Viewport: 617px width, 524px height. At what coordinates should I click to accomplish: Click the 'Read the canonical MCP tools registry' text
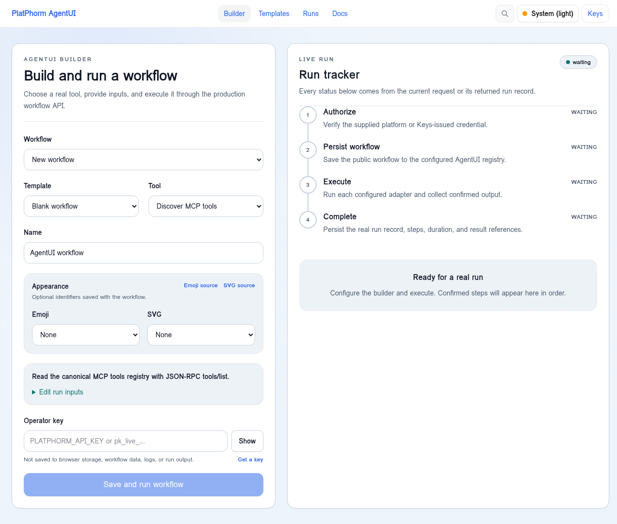tap(130, 377)
